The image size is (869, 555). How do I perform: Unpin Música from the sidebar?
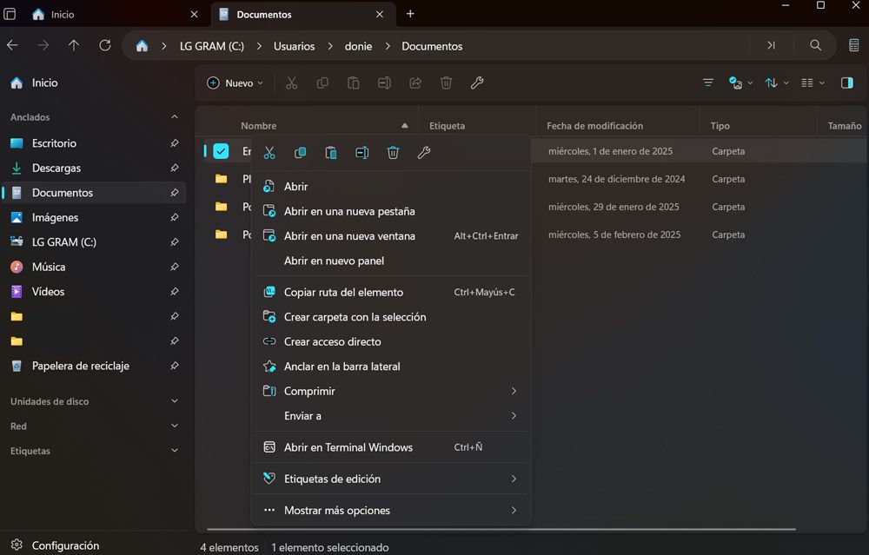(174, 267)
